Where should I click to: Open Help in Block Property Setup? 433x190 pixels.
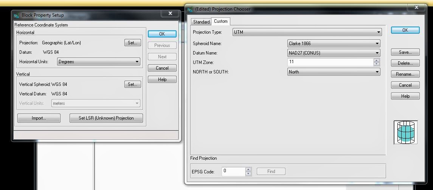click(162, 79)
